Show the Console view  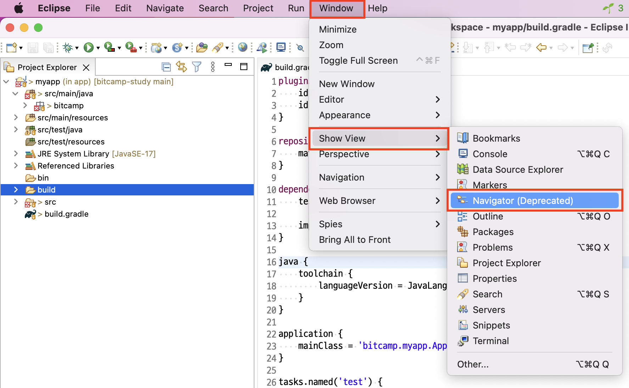tap(535, 154)
